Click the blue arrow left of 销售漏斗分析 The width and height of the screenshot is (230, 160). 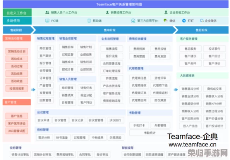coord(176,90)
